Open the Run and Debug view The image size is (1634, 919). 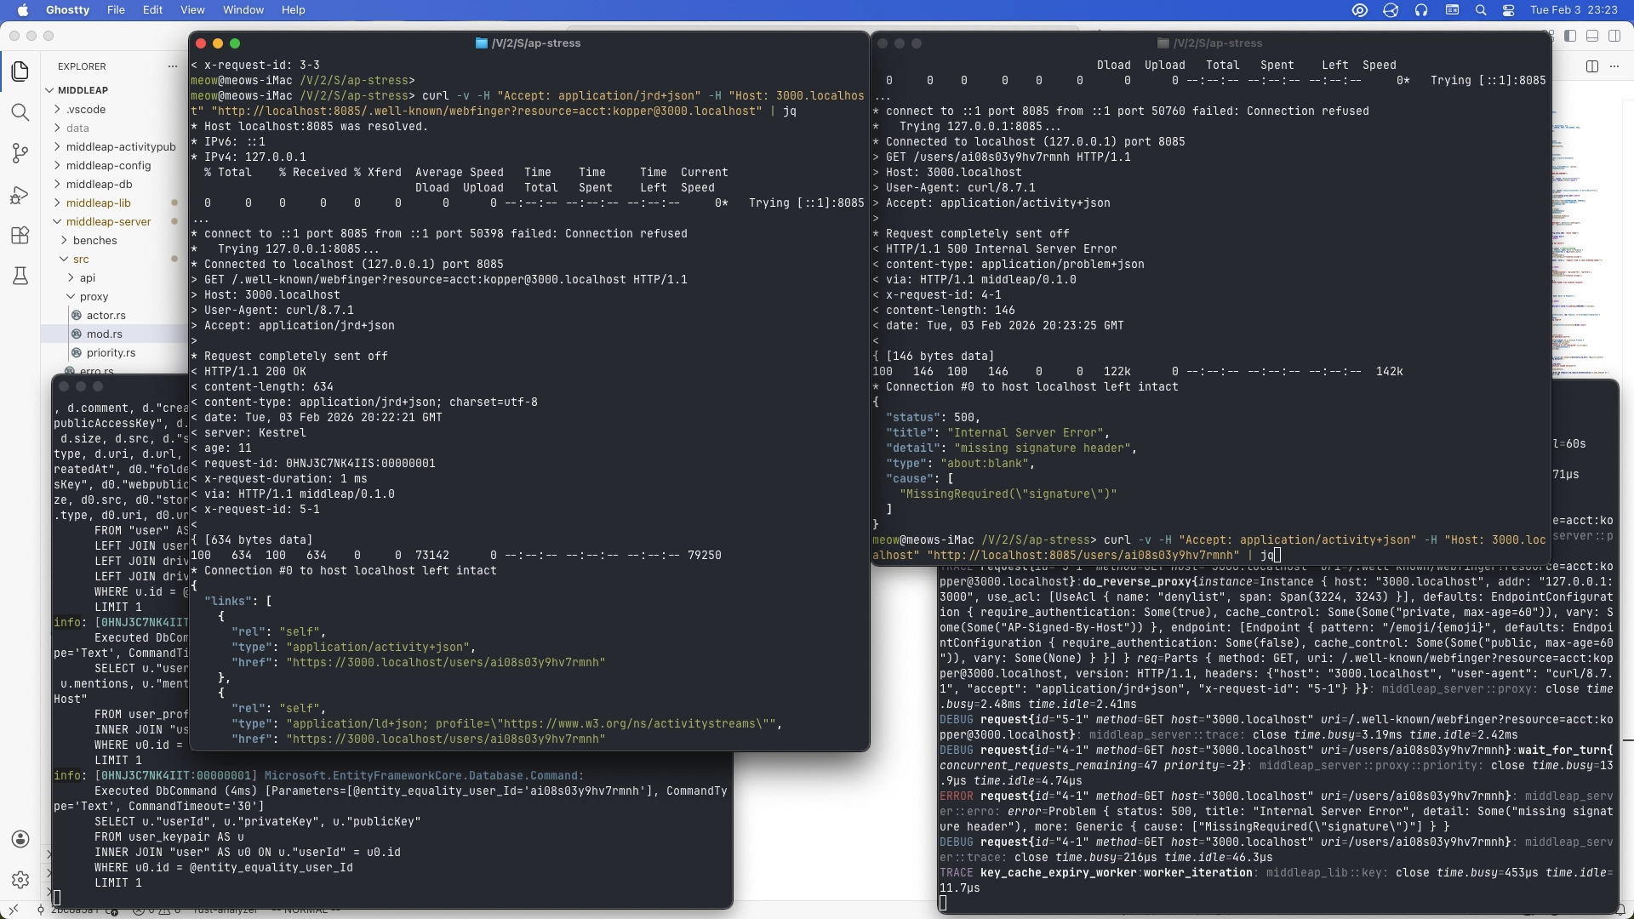[20, 195]
